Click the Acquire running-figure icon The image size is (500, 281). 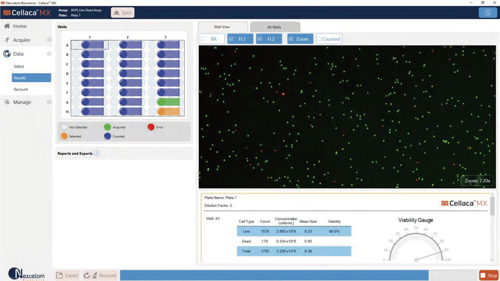(x=7, y=40)
